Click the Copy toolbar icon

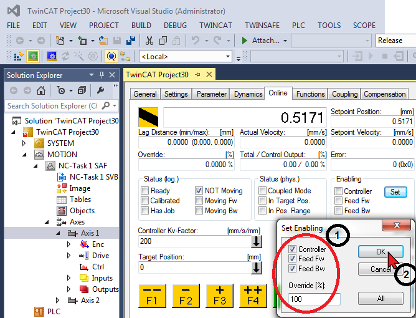(x=163, y=41)
